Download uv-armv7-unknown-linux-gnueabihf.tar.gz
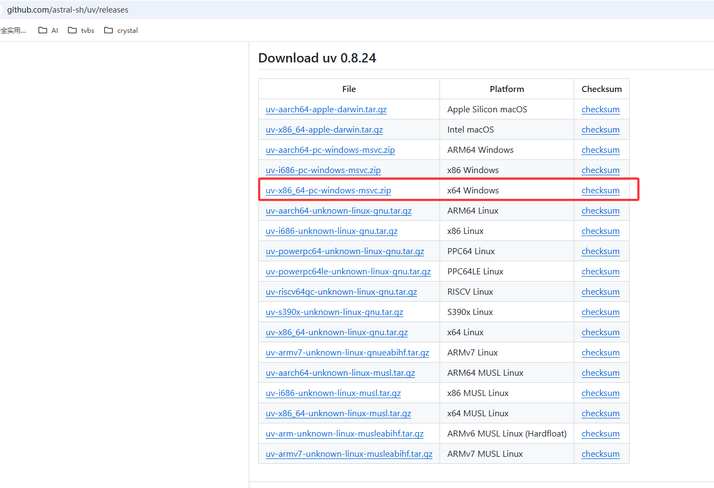Viewport: 714px width, 488px height. tap(347, 353)
